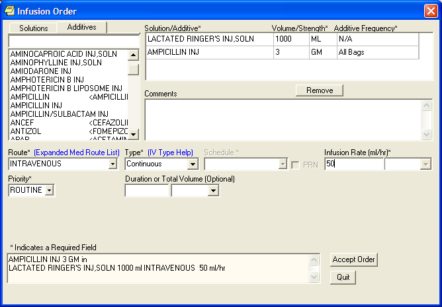
Task: Click the All Bags frequency cell
Action: coord(378,52)
